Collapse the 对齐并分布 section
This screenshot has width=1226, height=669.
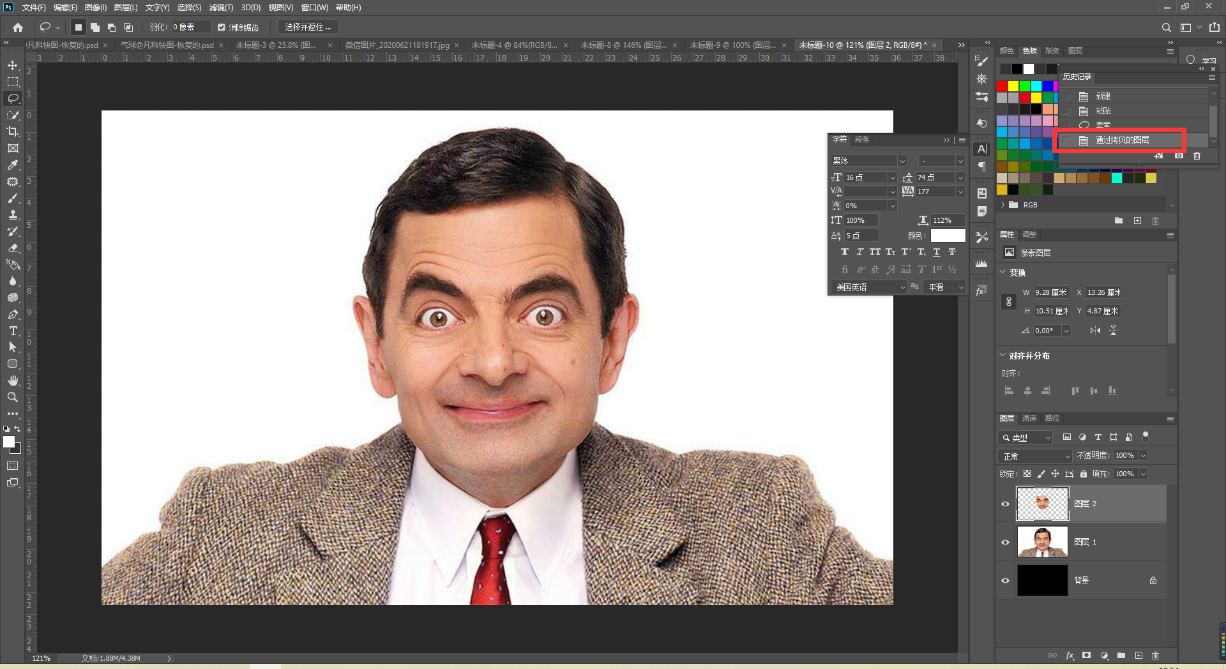(x=1003, y=355)
